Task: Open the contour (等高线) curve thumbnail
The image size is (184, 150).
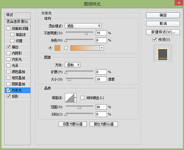Action: [70, 98]
